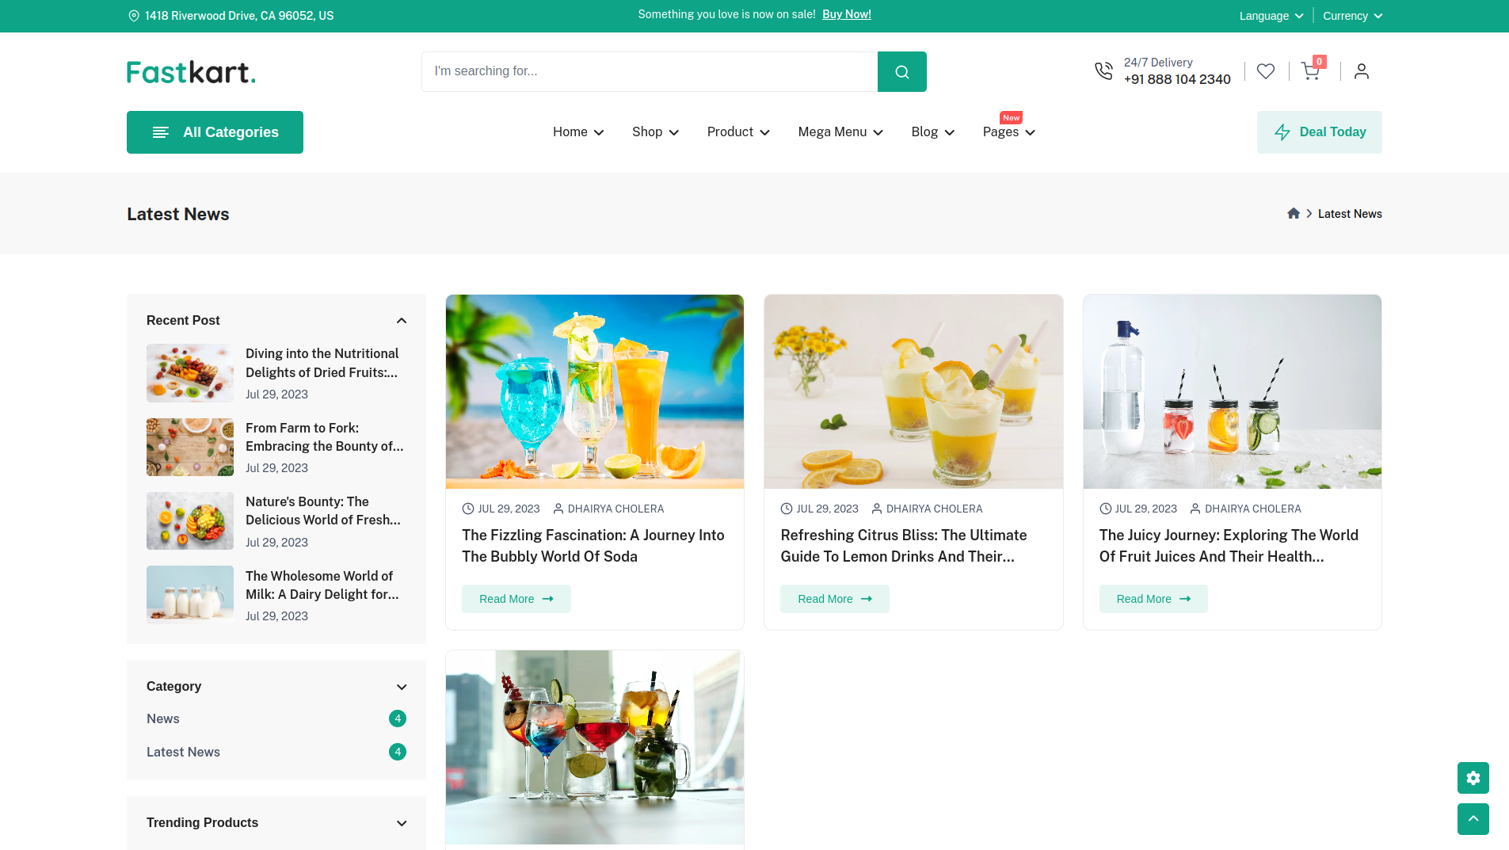Click the search magnifier icon button

coord(901,72)
